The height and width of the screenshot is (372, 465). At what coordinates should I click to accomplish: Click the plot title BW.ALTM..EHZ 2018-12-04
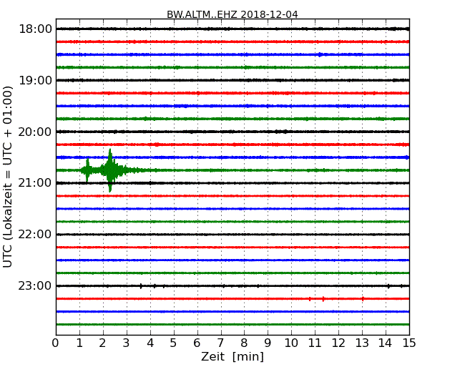(232, 14)
